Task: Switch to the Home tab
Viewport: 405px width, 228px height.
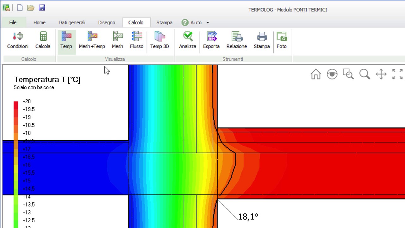Action: tap(40, 22)
